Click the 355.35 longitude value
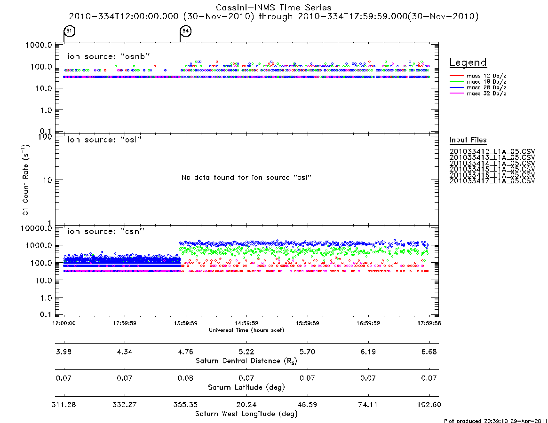Viewport: 548px width, 423px height. 186,405
